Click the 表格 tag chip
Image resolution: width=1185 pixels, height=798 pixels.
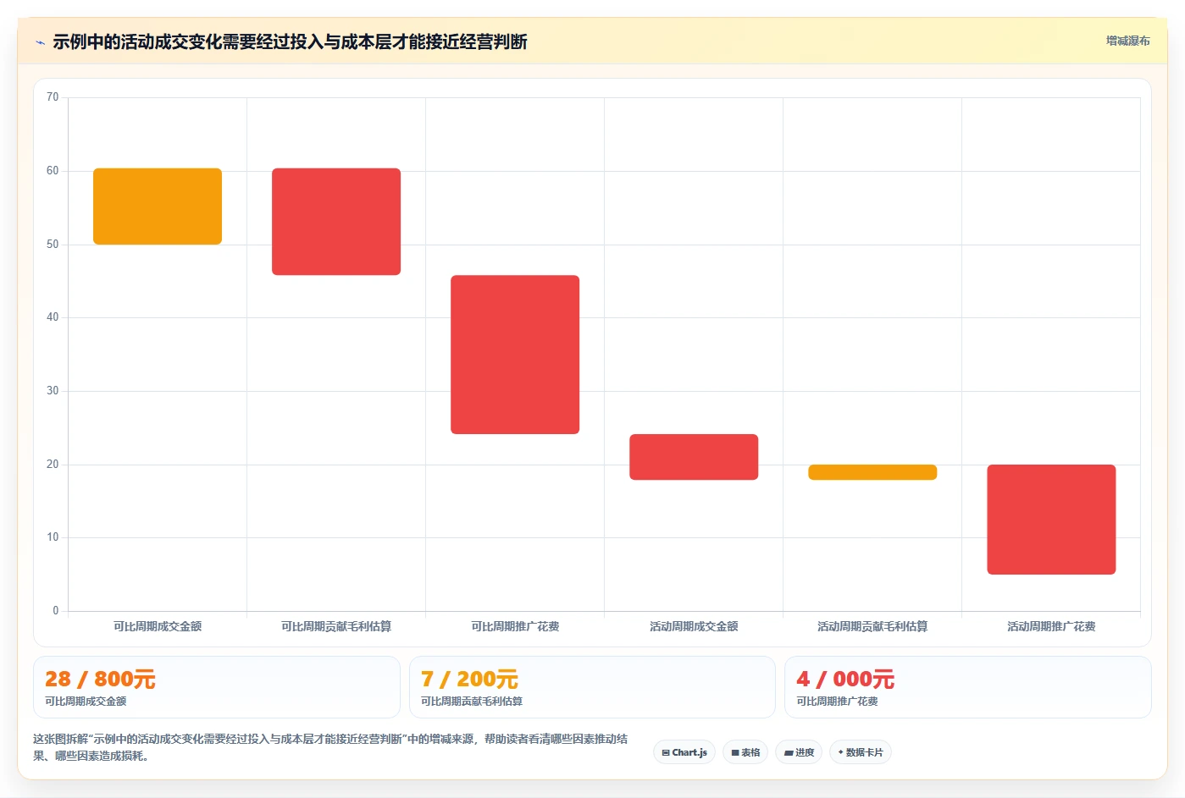745,752
